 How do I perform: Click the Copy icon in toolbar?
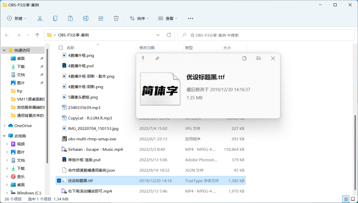click(x=55, y=18)
